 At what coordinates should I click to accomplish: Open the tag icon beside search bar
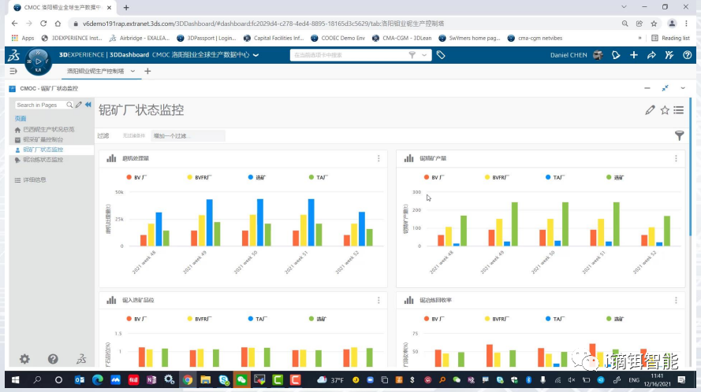(x=441, y=55)
